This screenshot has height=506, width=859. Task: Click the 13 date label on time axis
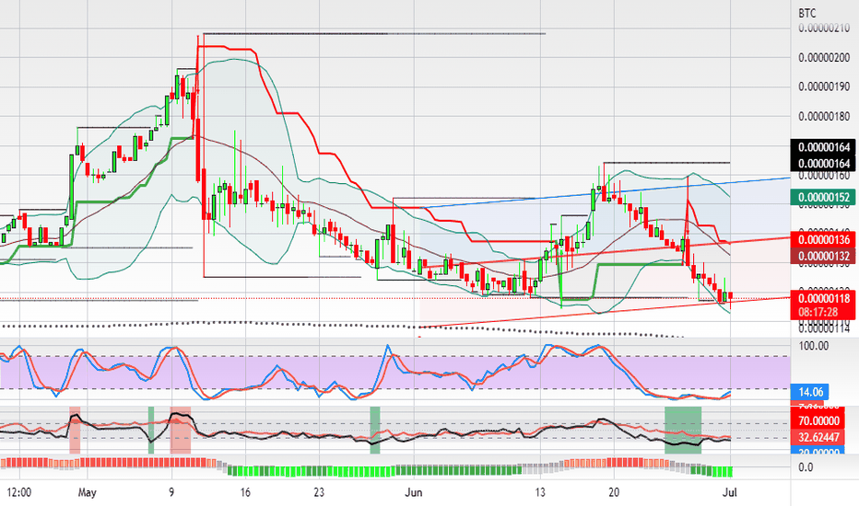click(540, 492)
